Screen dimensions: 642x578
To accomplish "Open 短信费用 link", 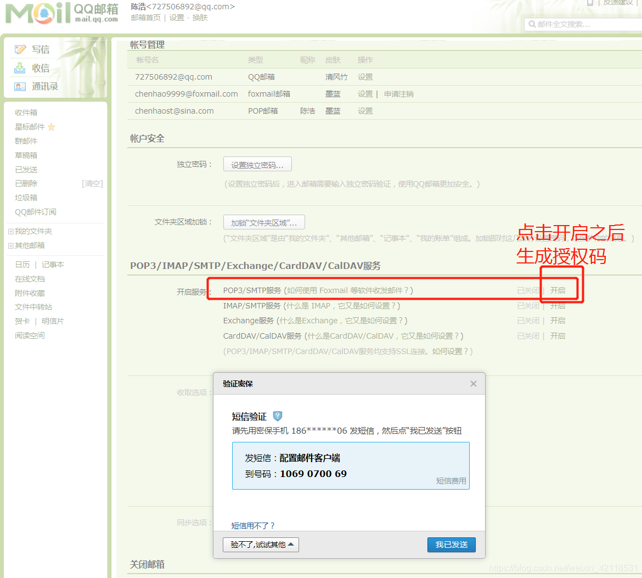I will point(451,480).
